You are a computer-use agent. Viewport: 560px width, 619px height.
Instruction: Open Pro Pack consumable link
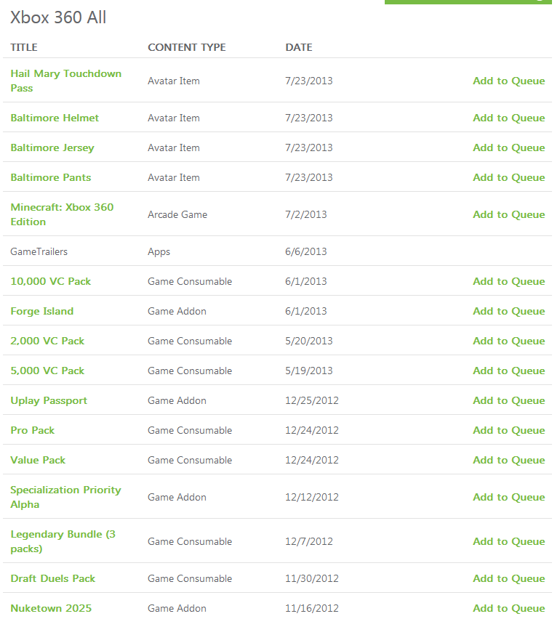click(x=33, y=430)
